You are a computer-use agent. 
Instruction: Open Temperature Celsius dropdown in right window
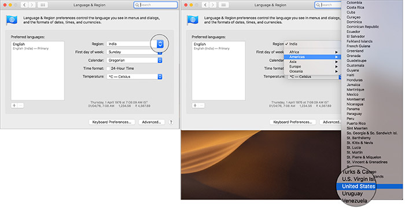click(315, 77)
